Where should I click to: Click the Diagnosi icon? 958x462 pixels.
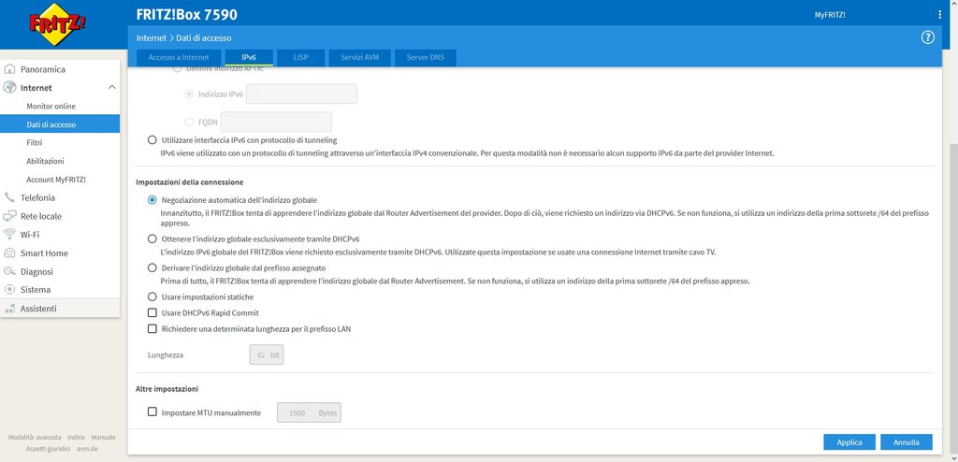[9, 271]
